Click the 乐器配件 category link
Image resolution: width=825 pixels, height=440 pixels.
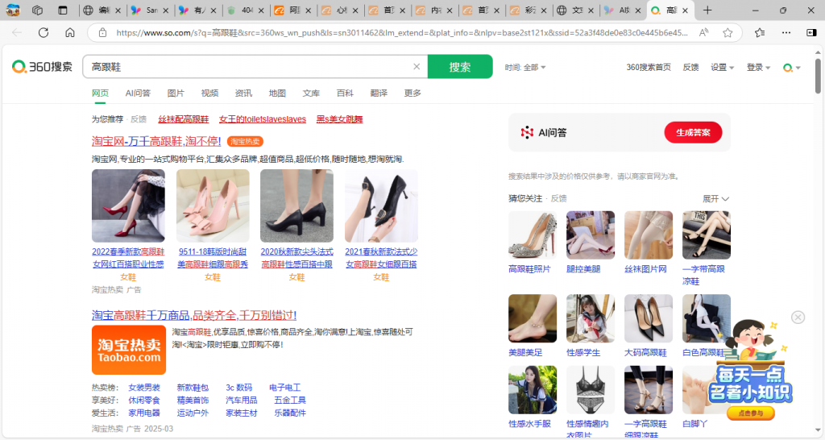[x=290, y=413]
